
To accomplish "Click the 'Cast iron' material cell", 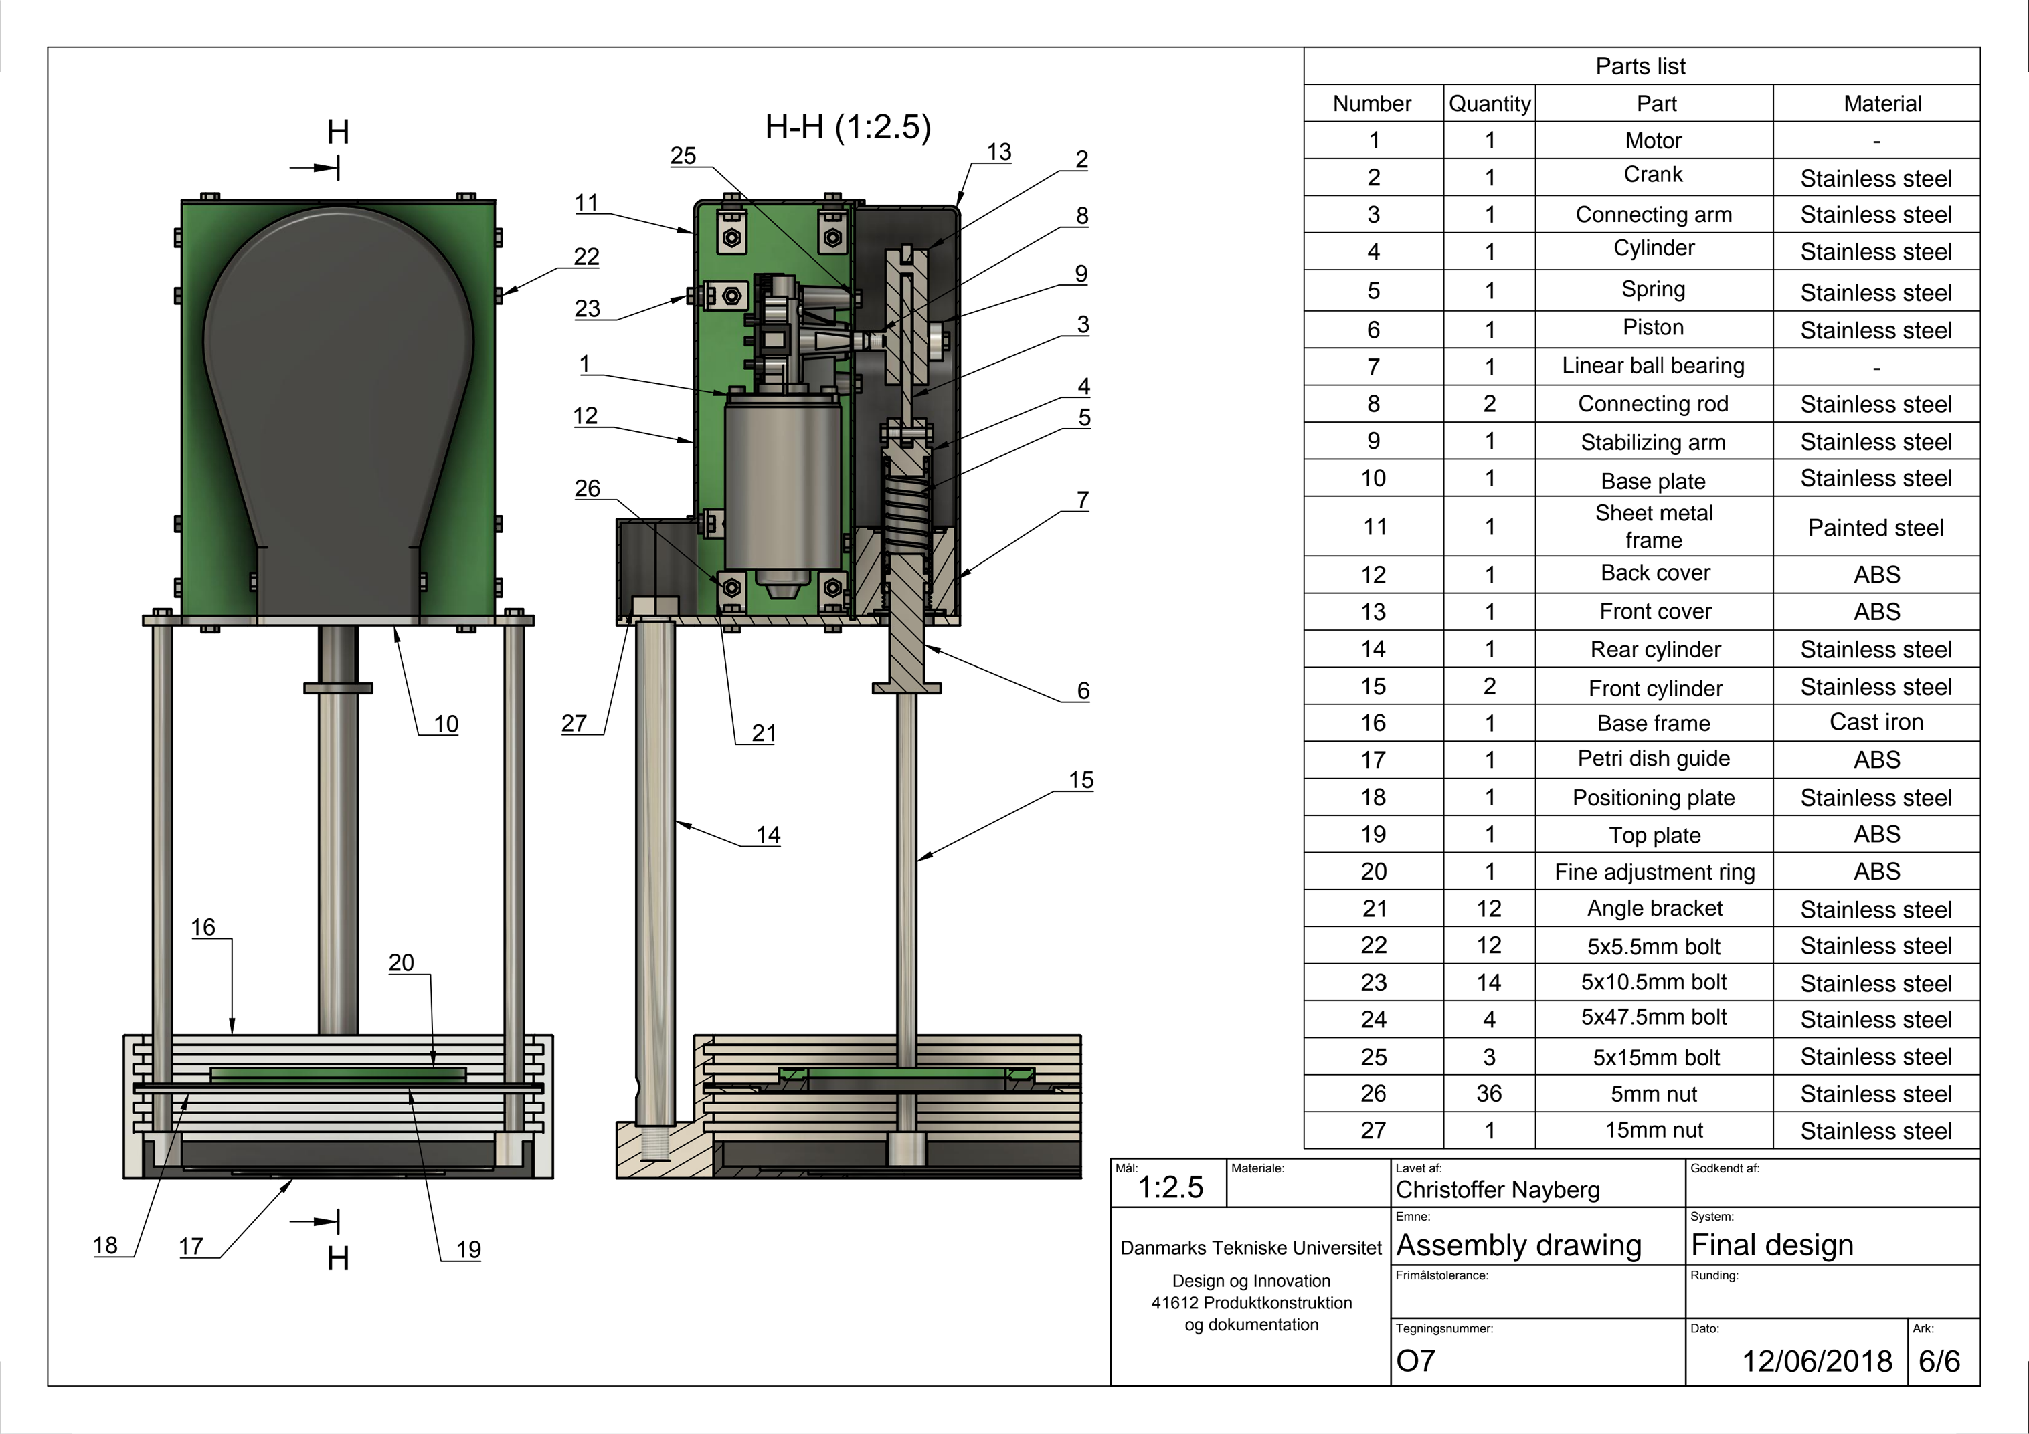I will point(1875,722).
